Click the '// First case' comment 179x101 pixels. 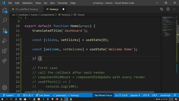[45, 68]
